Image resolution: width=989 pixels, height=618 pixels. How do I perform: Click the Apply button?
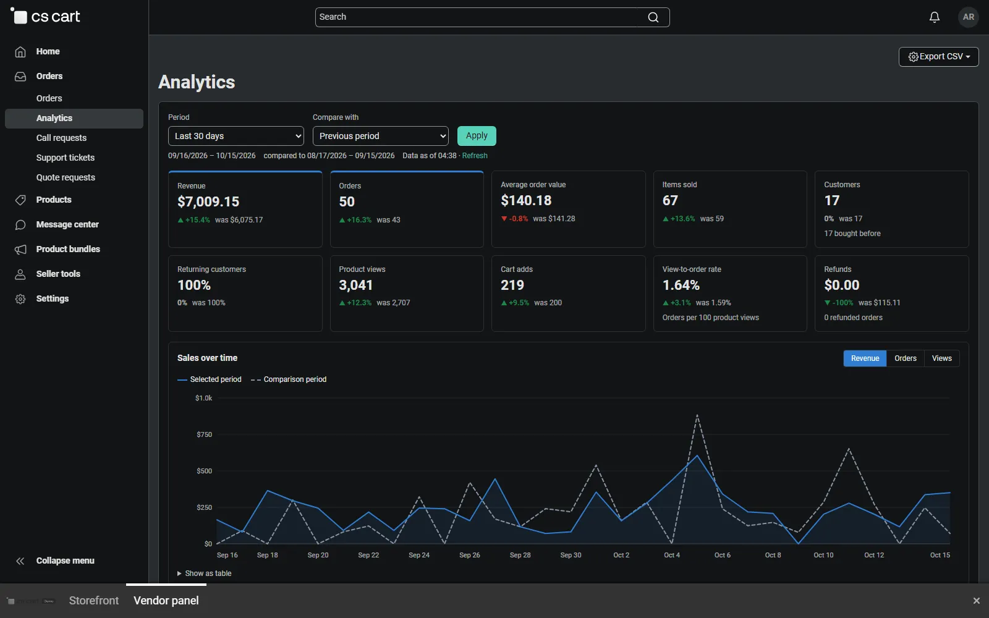(477, 136)
